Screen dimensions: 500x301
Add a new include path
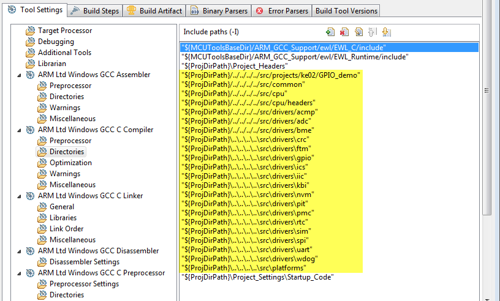tap(330, 32)
